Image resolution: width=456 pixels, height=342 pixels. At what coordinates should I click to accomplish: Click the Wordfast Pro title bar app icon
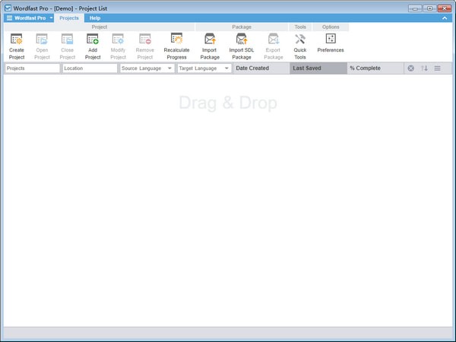[8, 8]
